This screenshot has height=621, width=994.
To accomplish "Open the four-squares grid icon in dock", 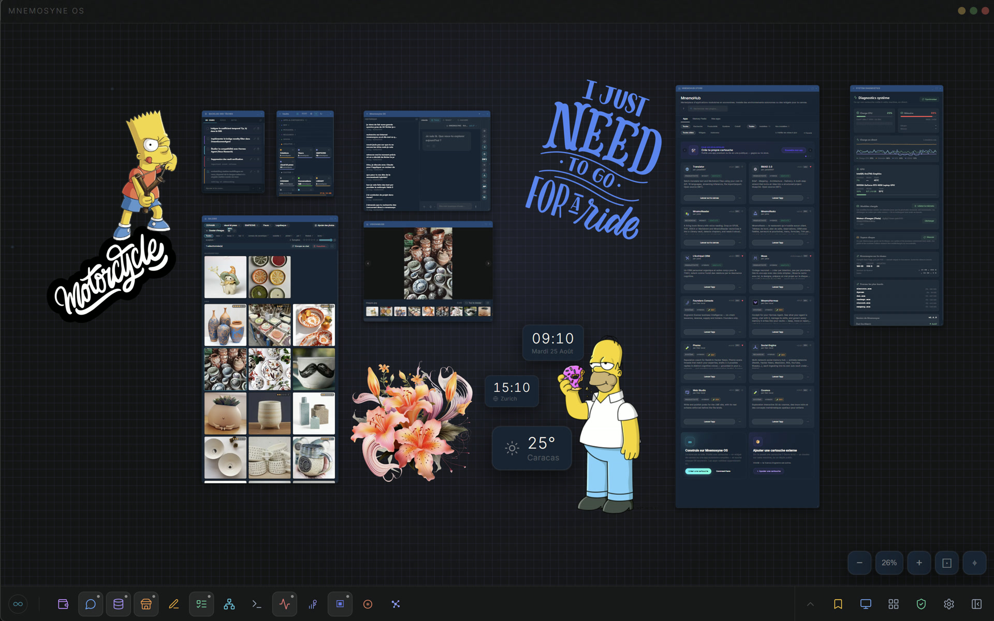I will 894,604.
